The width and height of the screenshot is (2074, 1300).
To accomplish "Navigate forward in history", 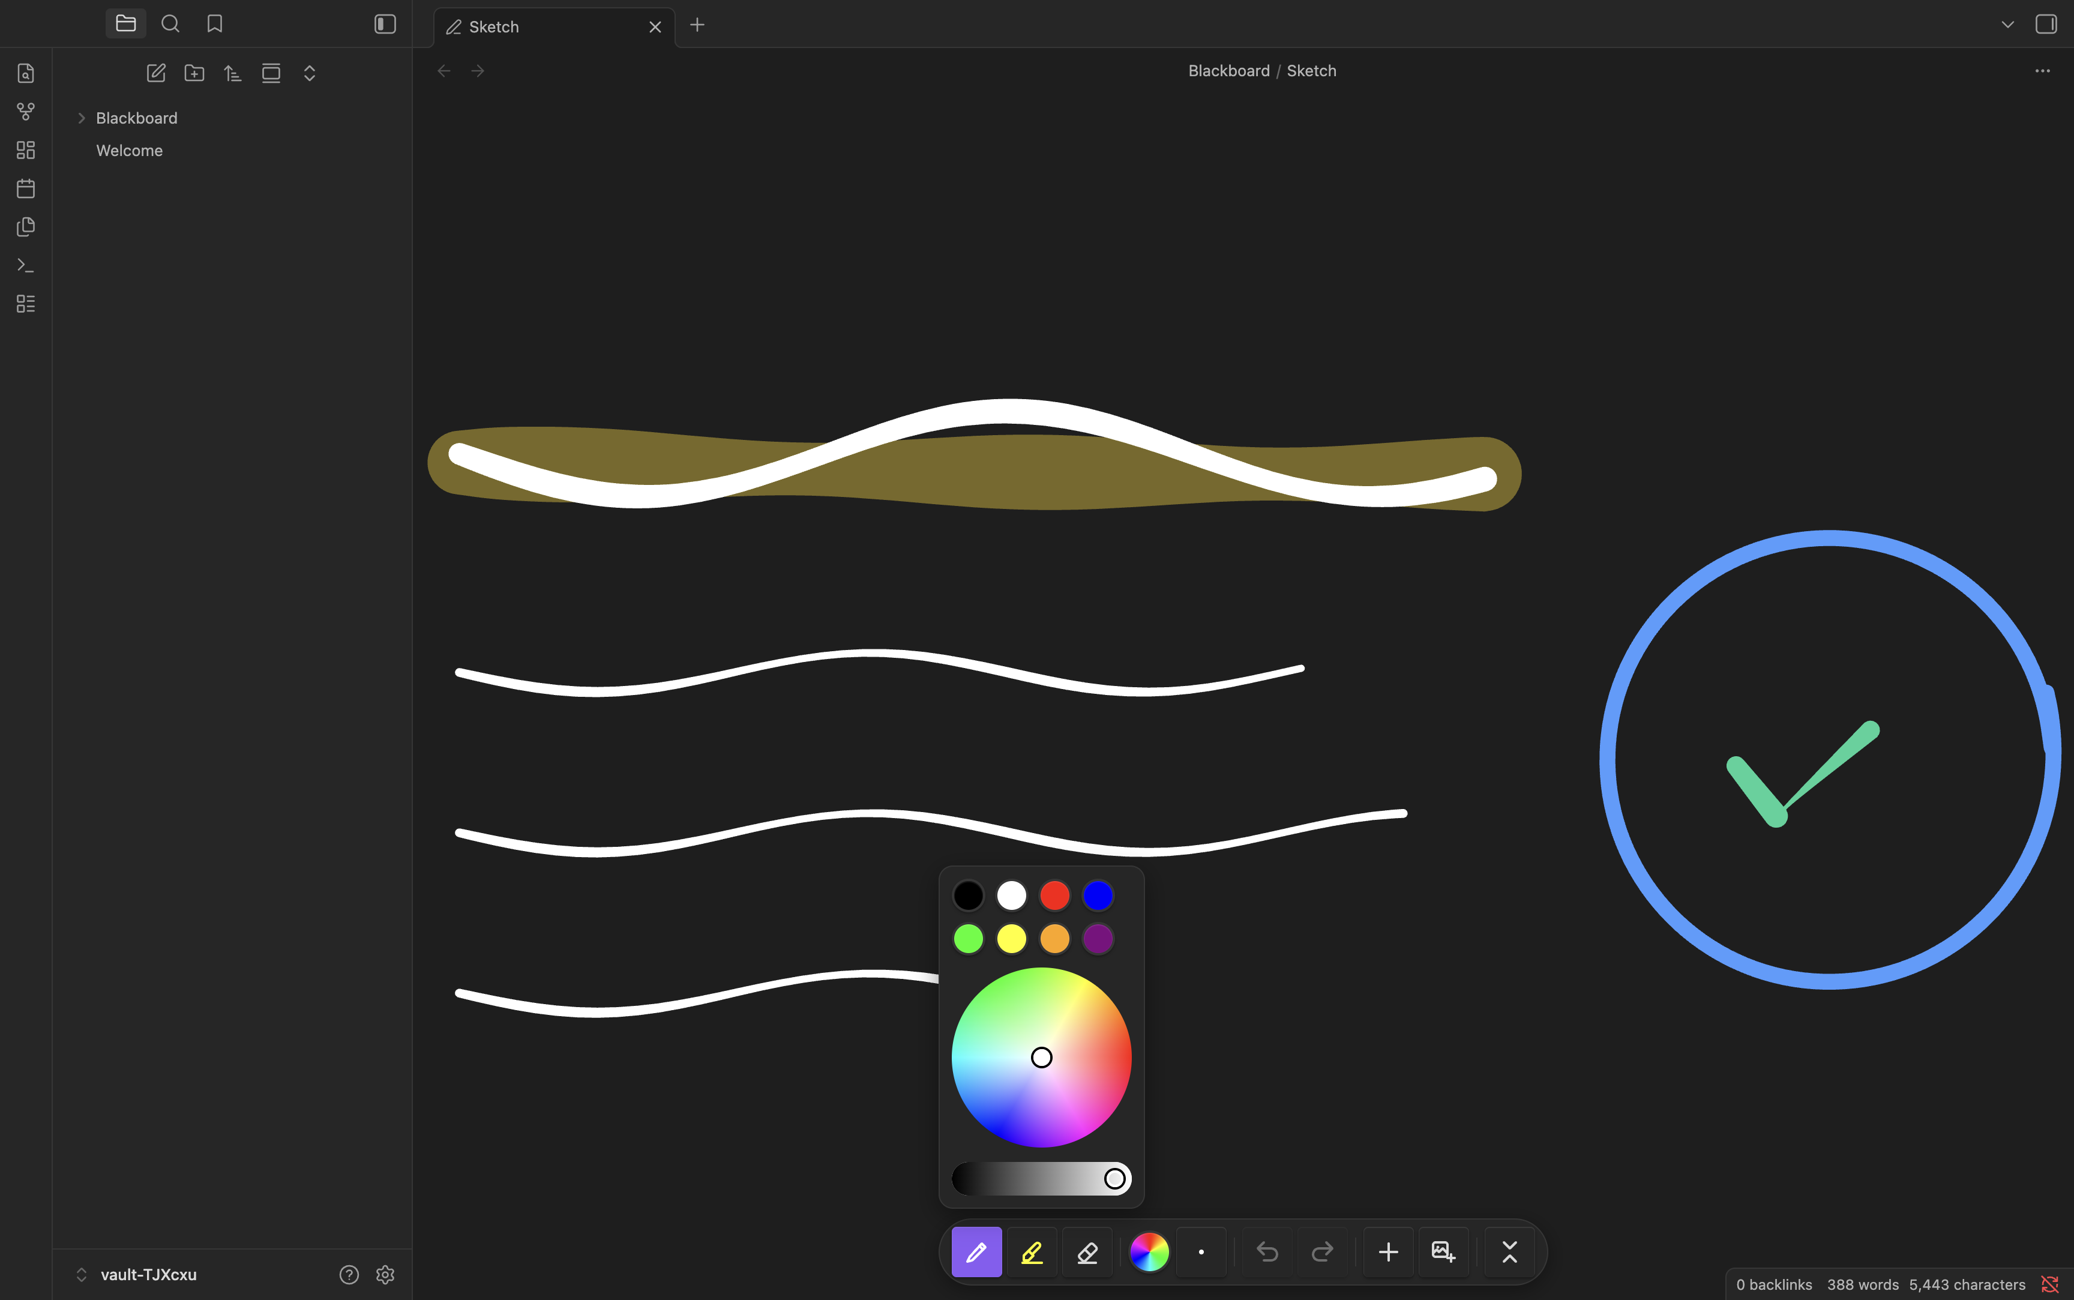I will click(478, 70).
